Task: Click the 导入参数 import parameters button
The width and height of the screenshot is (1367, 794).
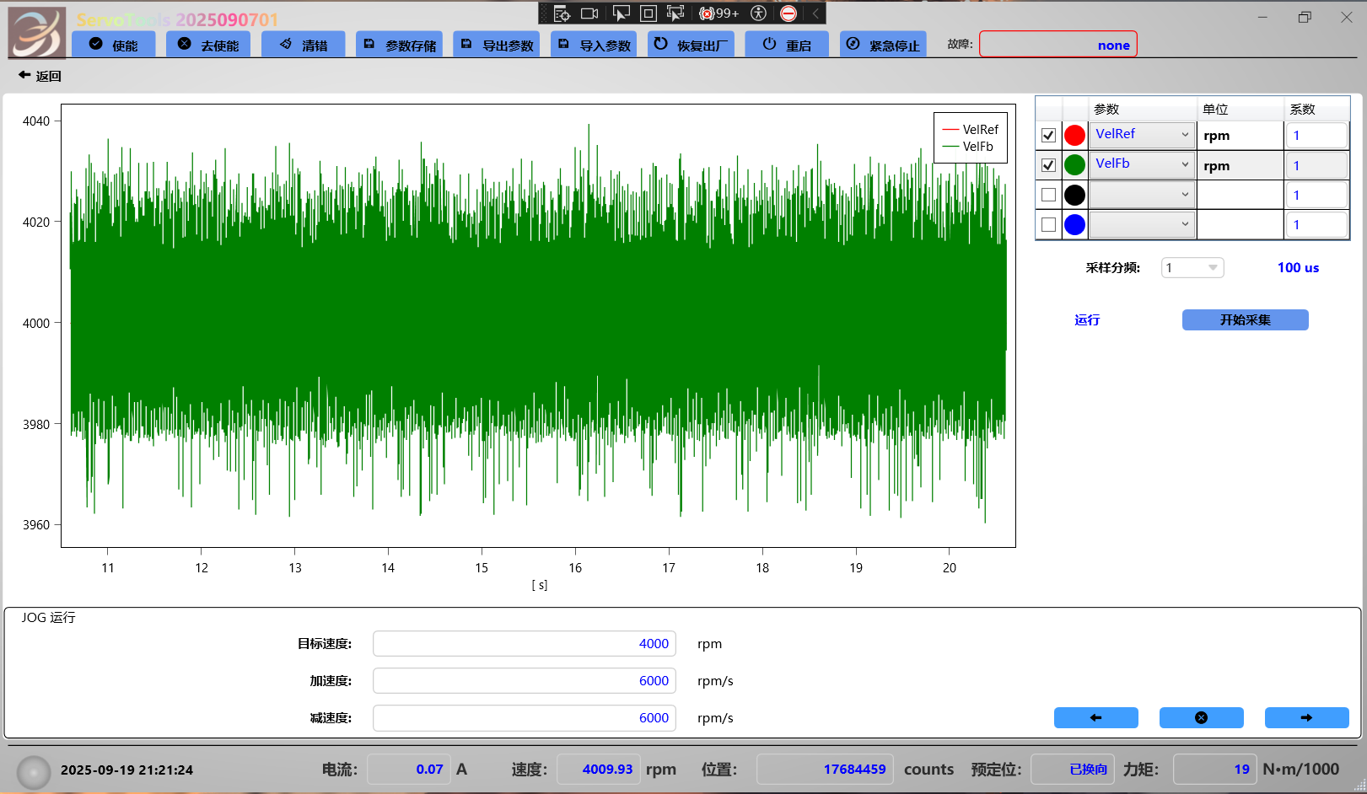Action: [x=594, y=45]
